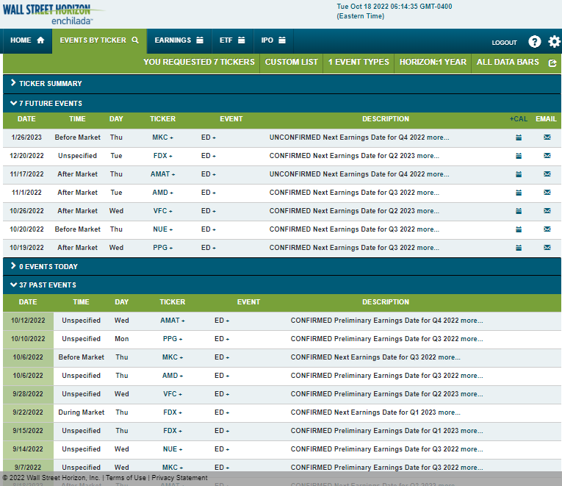This screenshot has height=486, width=562.
Task: Open the Terms of Use link
Action: pos(126,478)
